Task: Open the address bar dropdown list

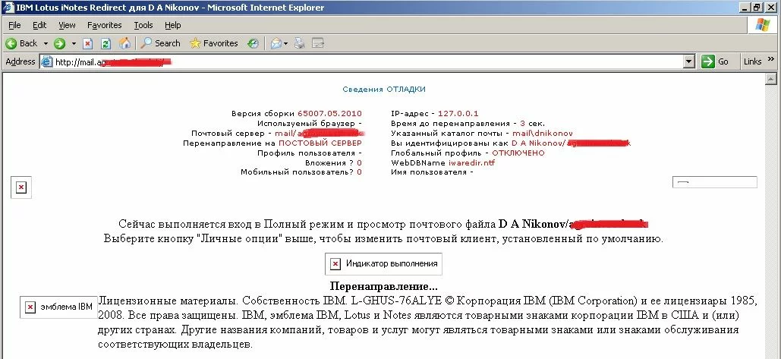Action: 688,61
